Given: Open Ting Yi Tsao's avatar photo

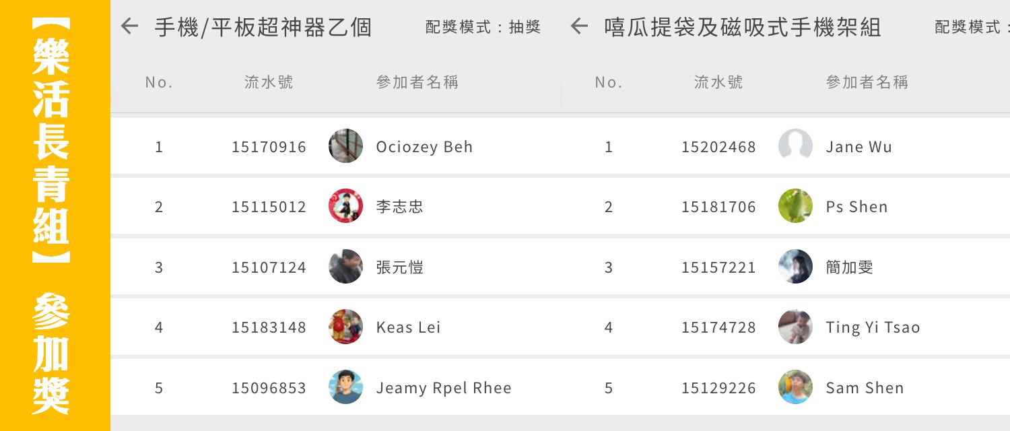Looking at the screenshot, I should 795,327.
